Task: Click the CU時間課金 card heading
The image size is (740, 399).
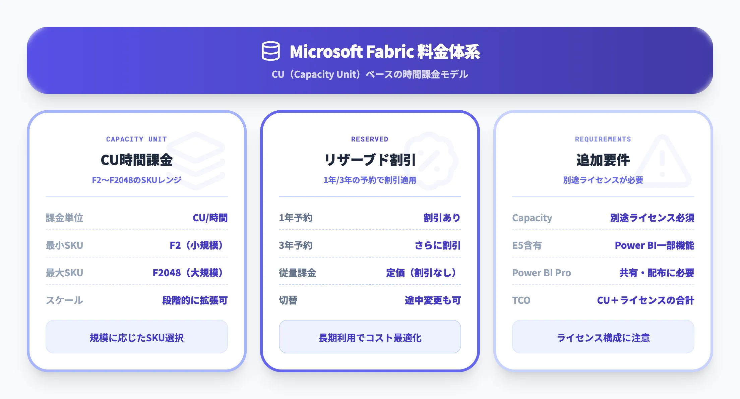Action: 136,160
